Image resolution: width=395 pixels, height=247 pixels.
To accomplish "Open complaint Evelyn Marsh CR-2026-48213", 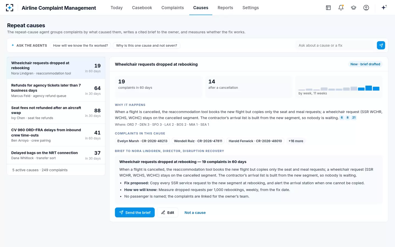I will click(142, 141).
